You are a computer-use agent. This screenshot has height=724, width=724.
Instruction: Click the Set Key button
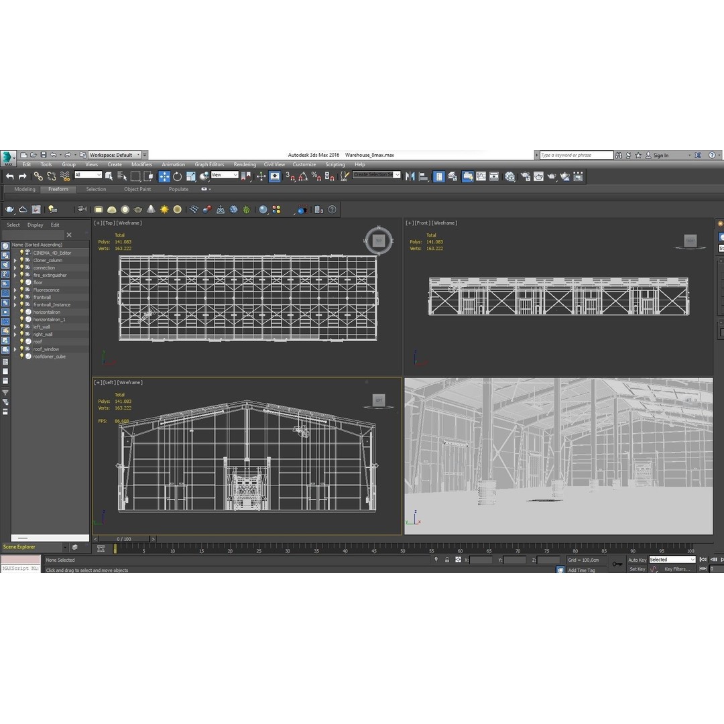tap(638, 569)
